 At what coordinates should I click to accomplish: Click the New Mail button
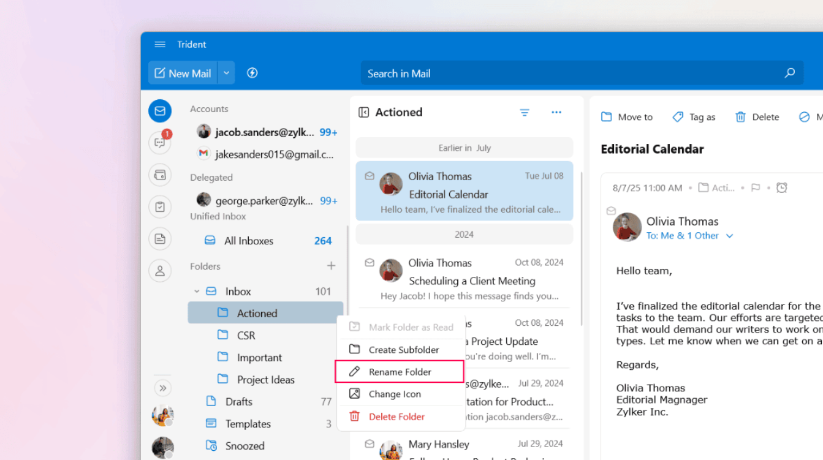coord(183,73)
